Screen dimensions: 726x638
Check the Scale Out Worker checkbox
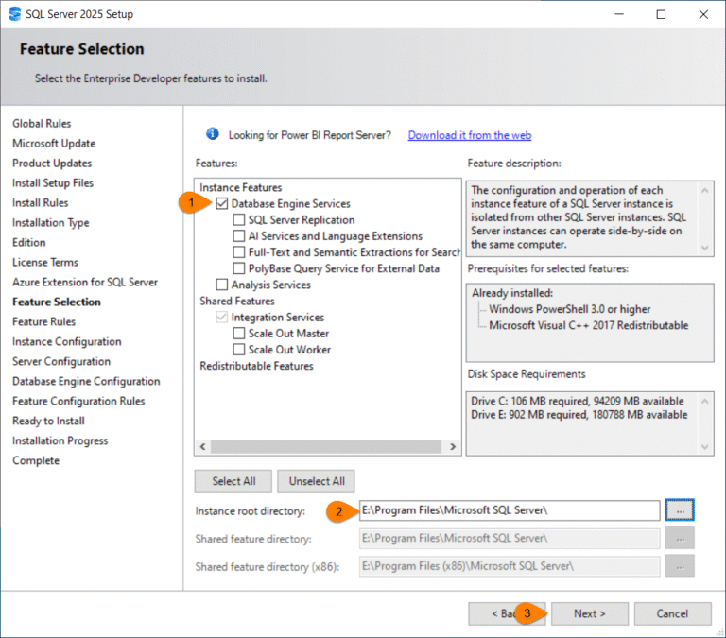(x=239, y=349)
